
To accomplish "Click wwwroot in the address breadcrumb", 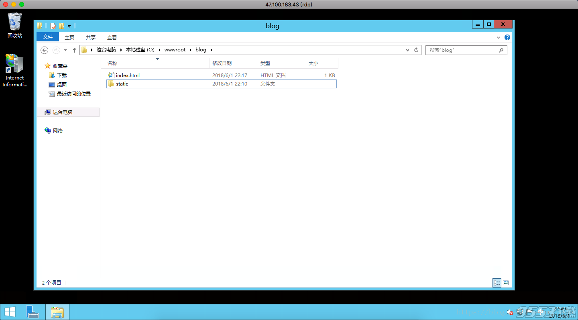I will coord(175,50).
